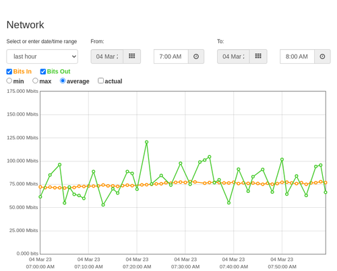The image size is (337, 271).
Task: Click the last Bits Out point on chart
Action: pyautogui.click(x=326, y=192)
